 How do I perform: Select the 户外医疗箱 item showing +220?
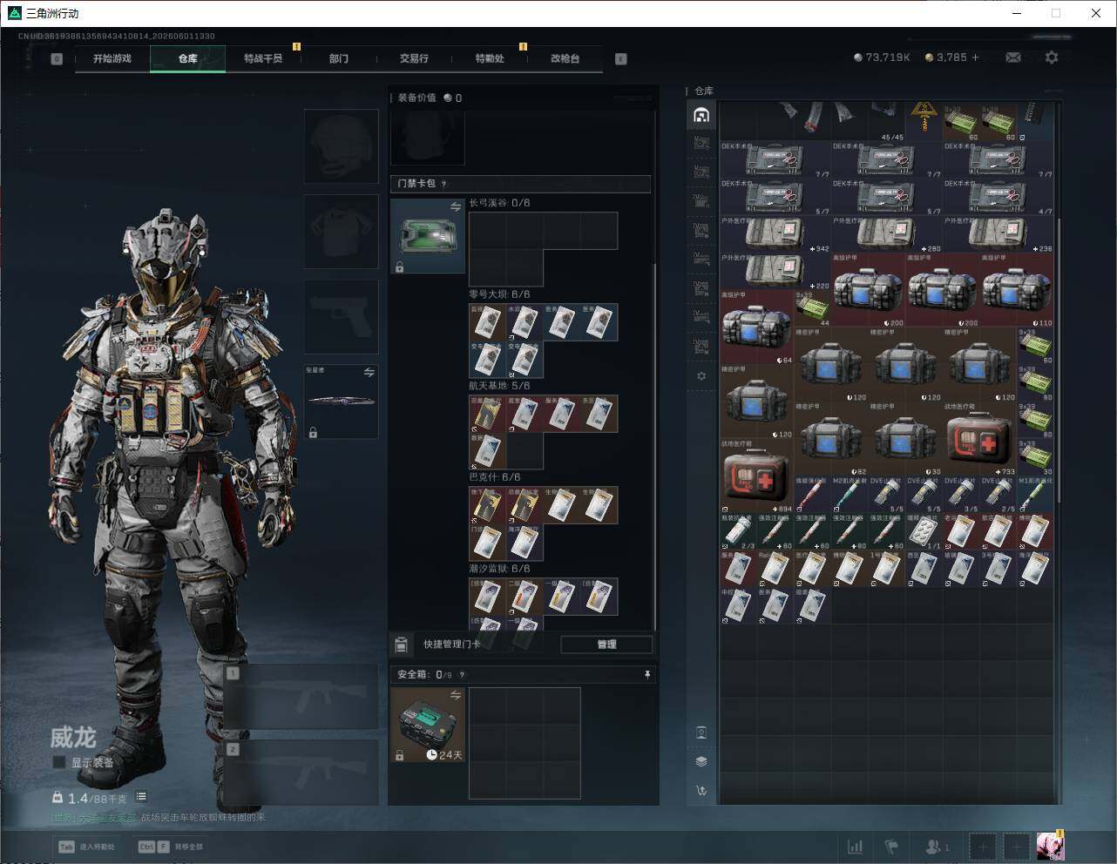click(775, 271)
